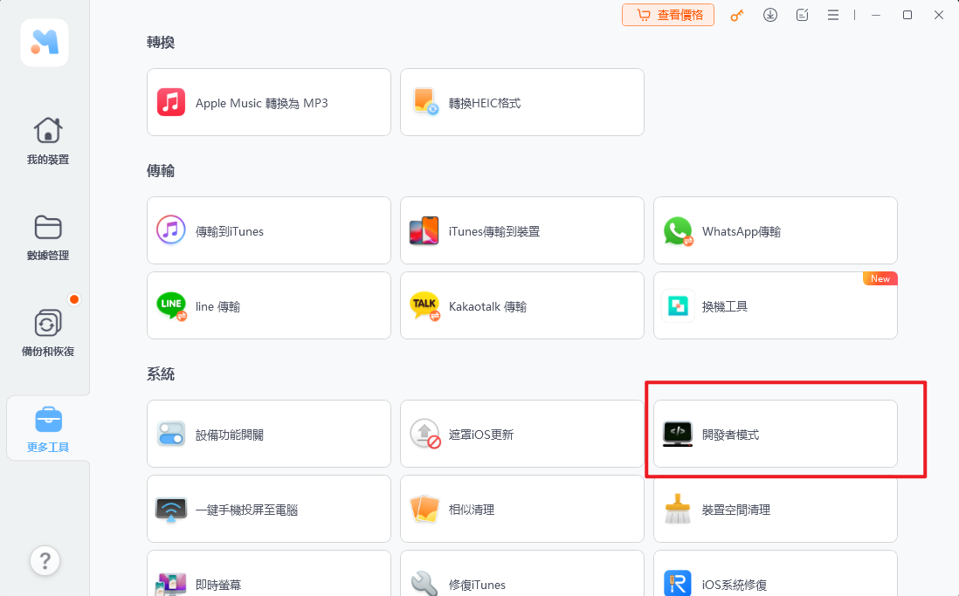Open 遮罩iOS更新 card

click(x=522, y=434)
